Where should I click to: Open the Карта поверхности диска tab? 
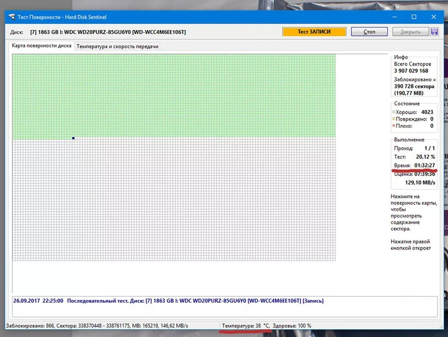[42, 46]
